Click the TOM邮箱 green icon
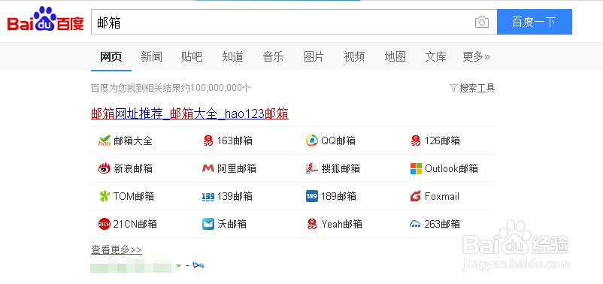 click(105, 196)
